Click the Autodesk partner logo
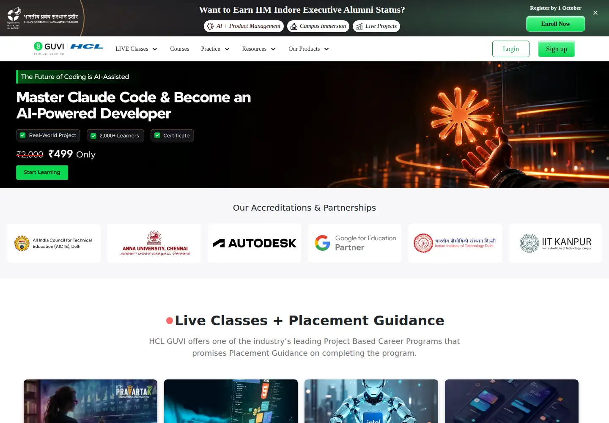 pyautogui.click(x=254, y=243)
